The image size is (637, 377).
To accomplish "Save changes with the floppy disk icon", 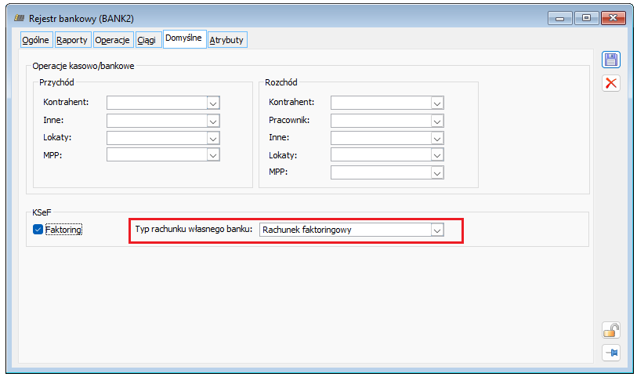I will (610, 60).
